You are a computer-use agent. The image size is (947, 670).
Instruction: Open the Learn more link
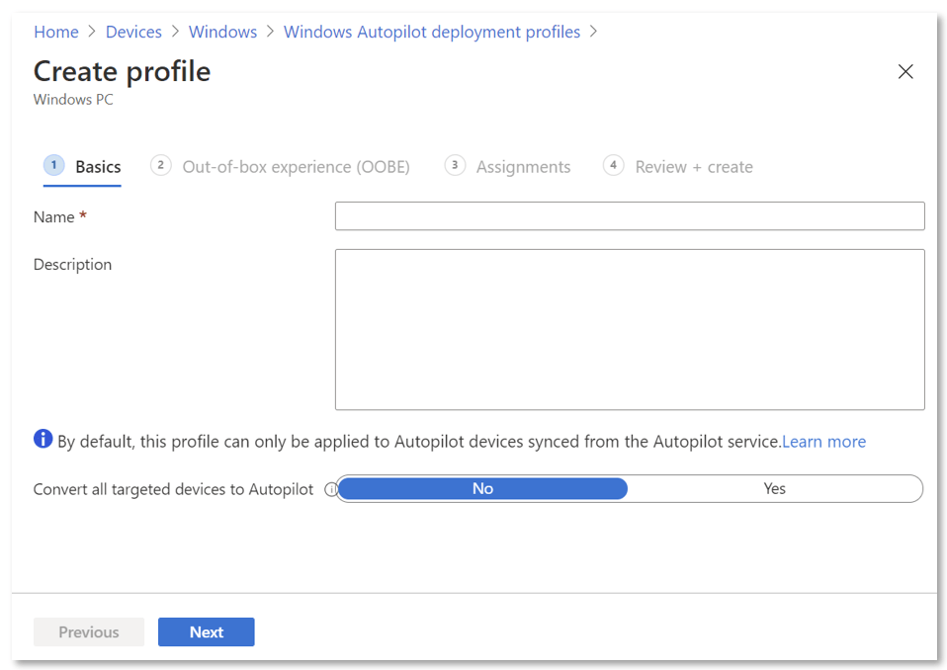[823, 442]
